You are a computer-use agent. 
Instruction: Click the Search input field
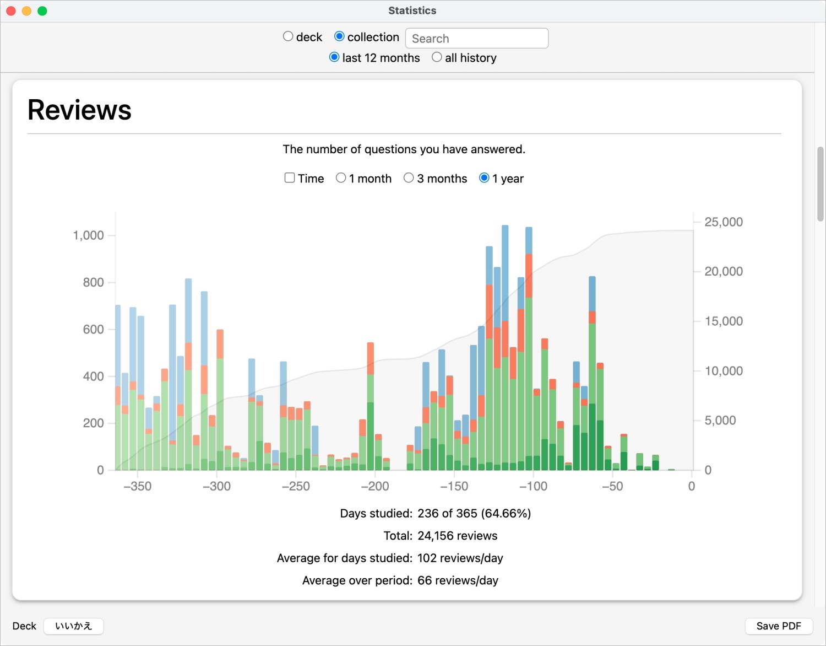476,39
